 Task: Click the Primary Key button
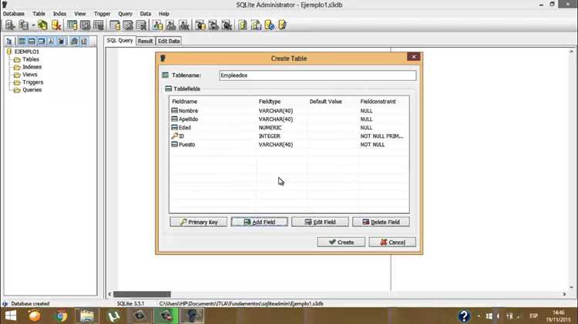click(199, 222)
